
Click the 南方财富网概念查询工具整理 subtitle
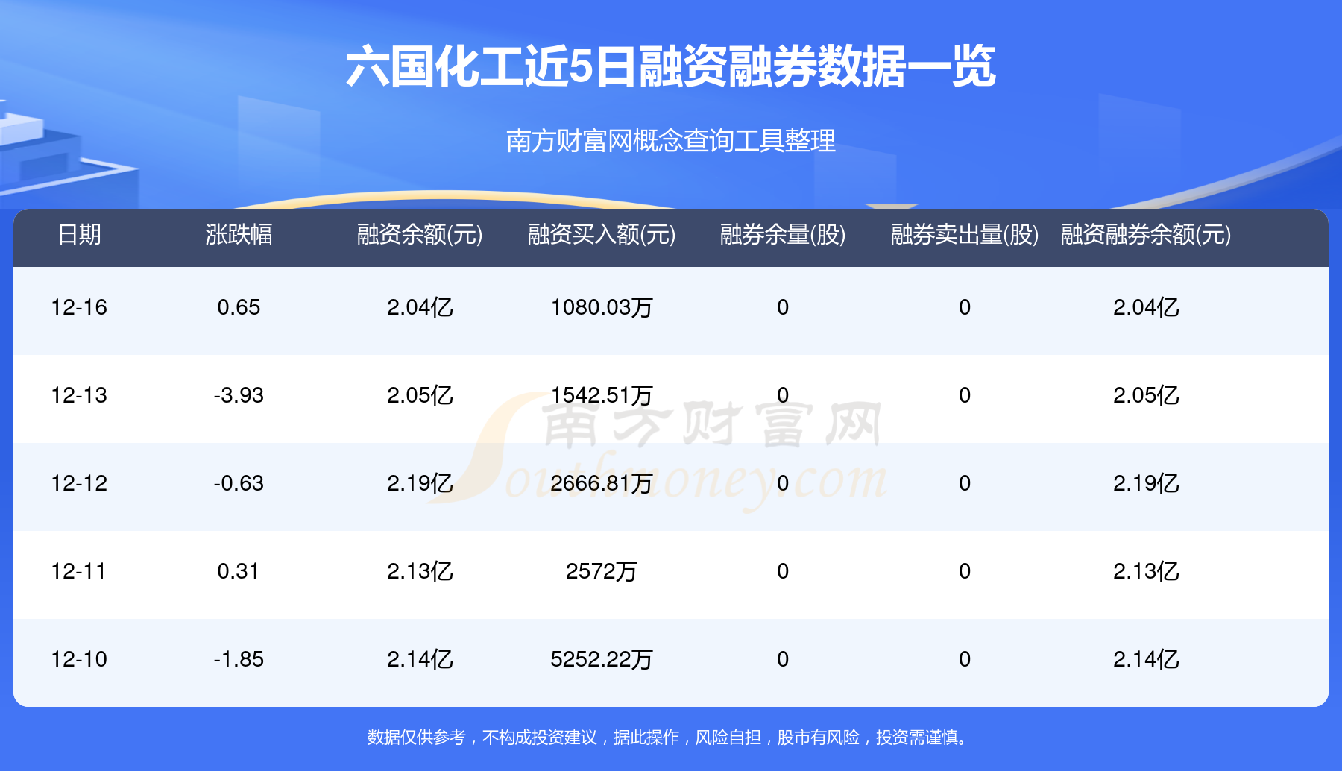670,141
